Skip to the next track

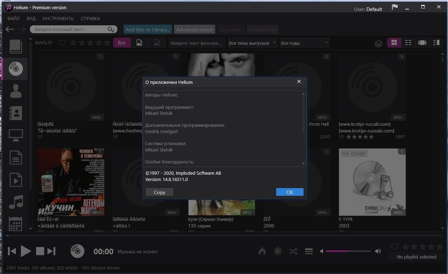pyautogui.click(x=51, y=251)
